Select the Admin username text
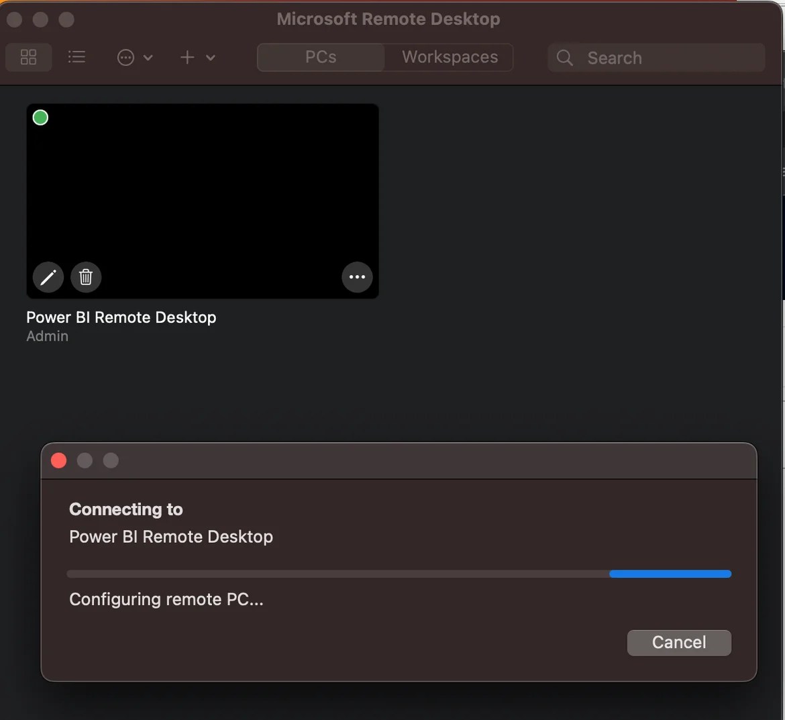This screenshot has width=785, height=720. click(x=47, y=336)
